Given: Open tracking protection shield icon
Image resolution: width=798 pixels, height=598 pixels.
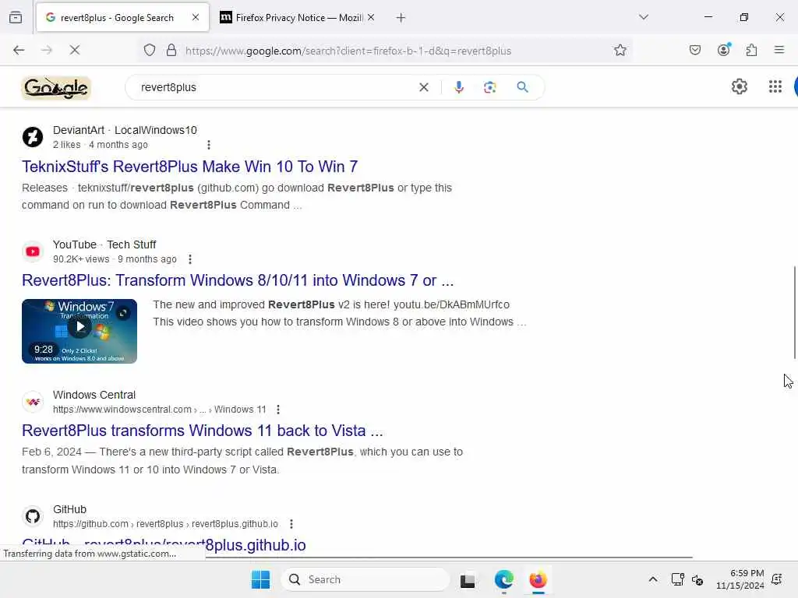Looking at the screenshot, I should pyautogui.click(x=150, y=51).
